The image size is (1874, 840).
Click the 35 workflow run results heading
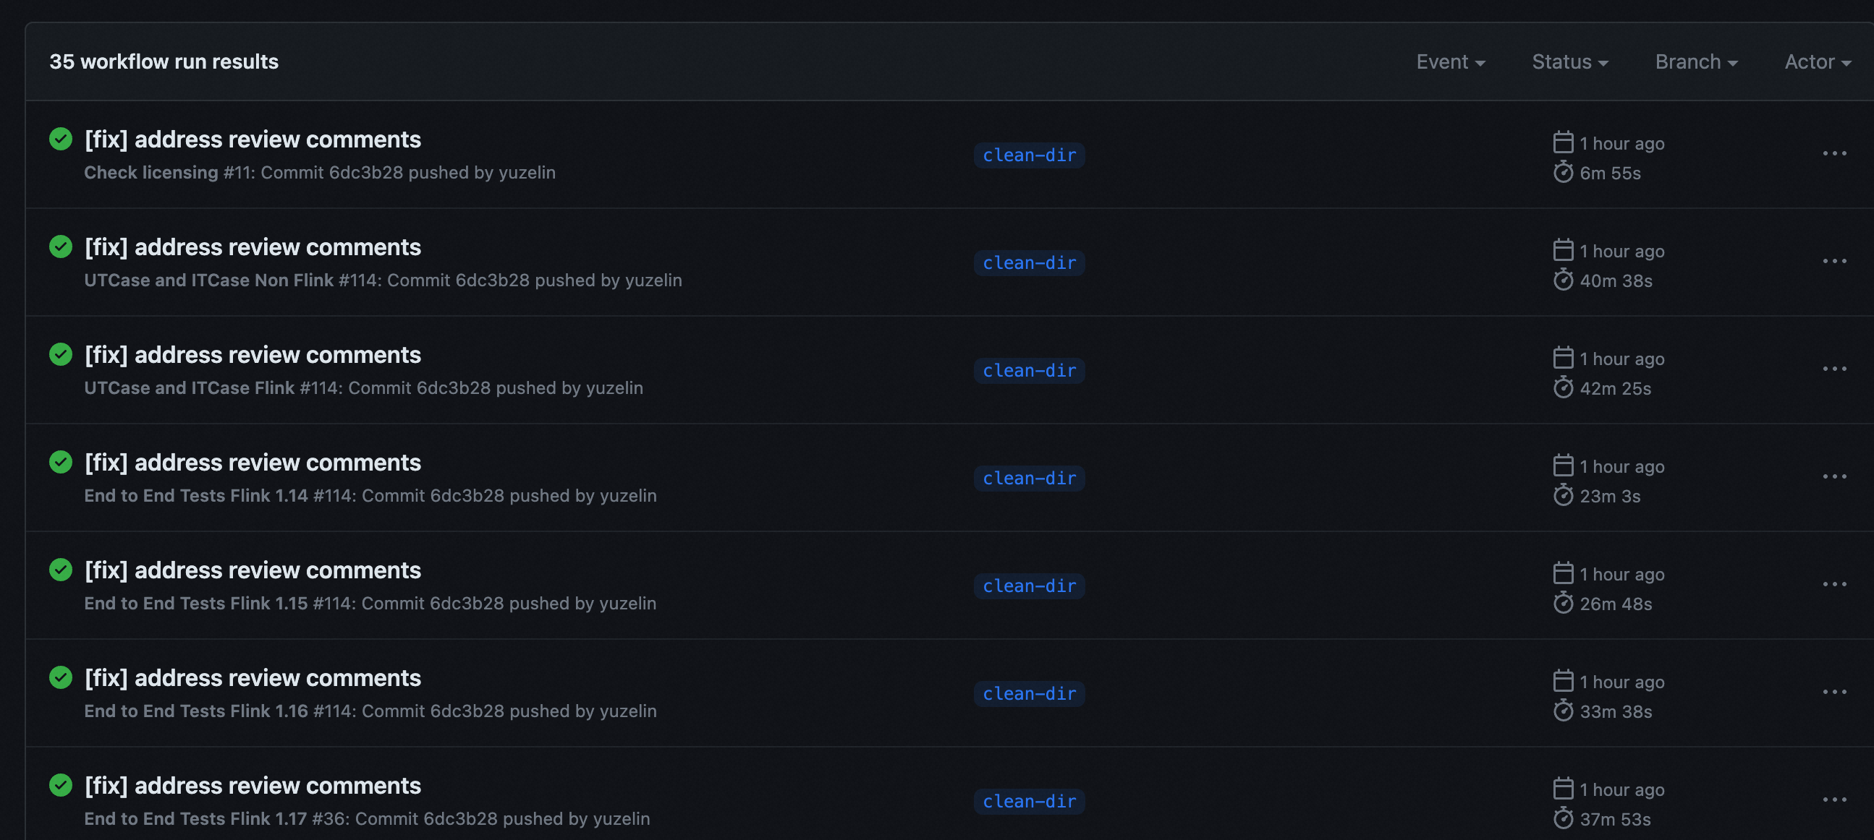point(164,61)
